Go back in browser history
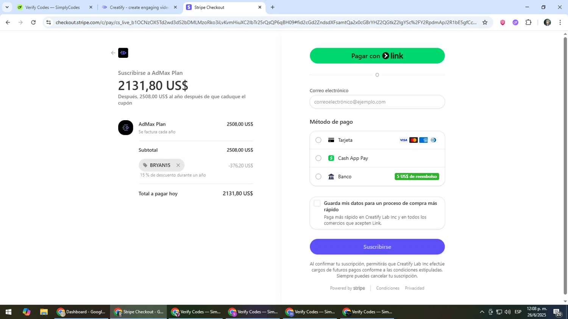This screenshot has width=568, height=319. pos(8,22)
